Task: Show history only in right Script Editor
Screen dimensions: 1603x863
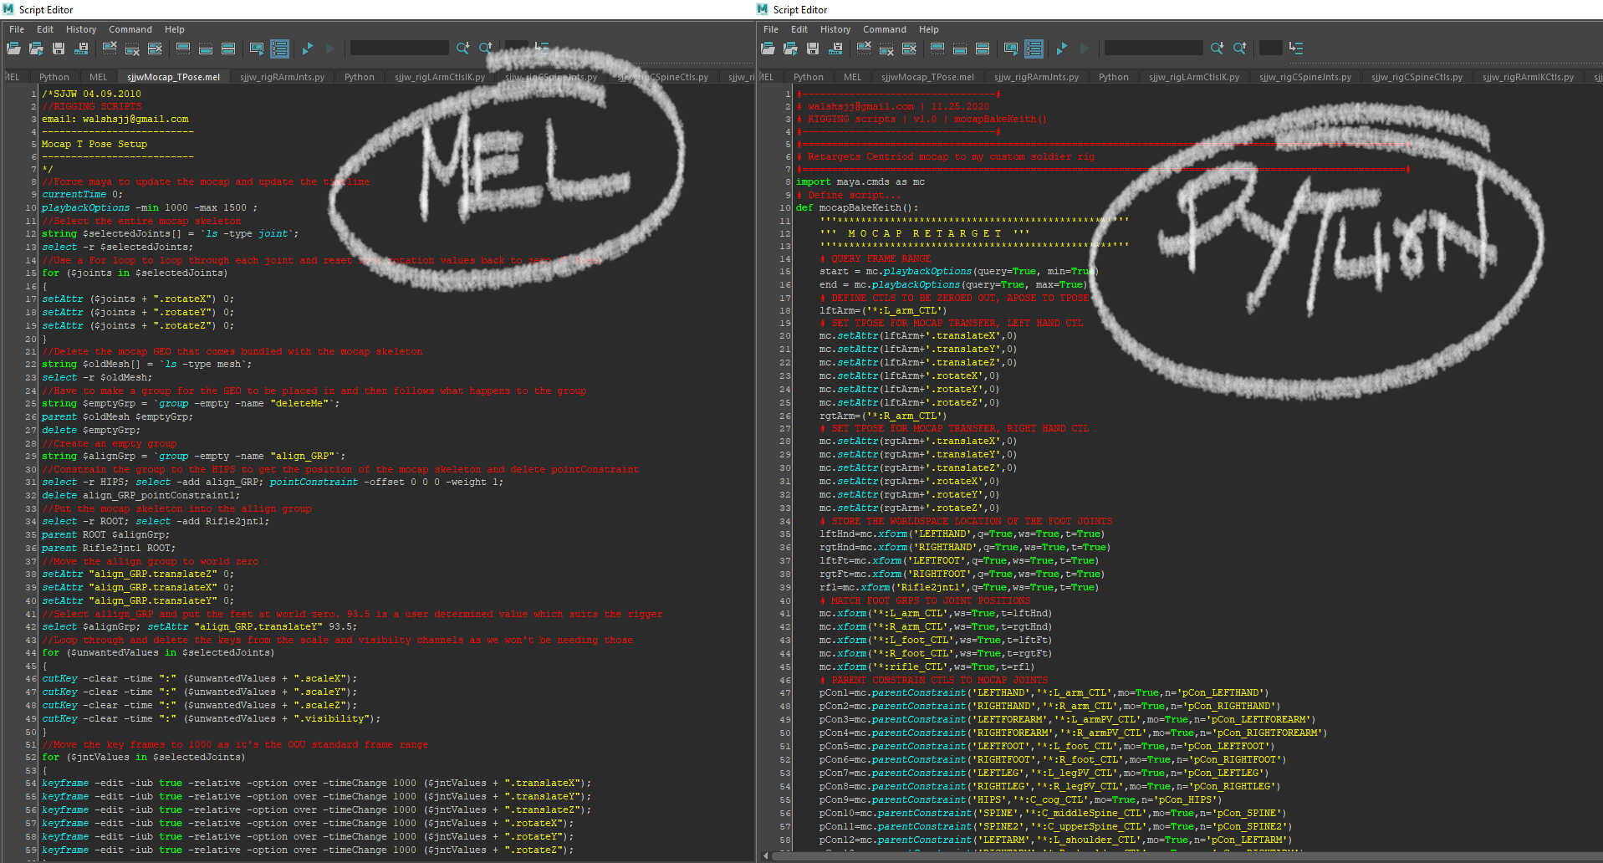Action: (937, 49)
